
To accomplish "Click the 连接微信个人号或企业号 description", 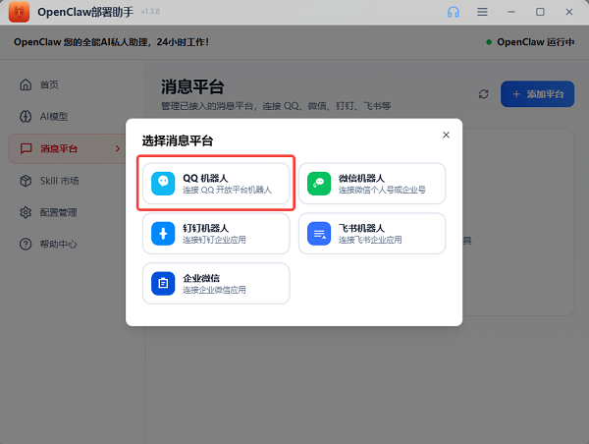I will [382, 190].
